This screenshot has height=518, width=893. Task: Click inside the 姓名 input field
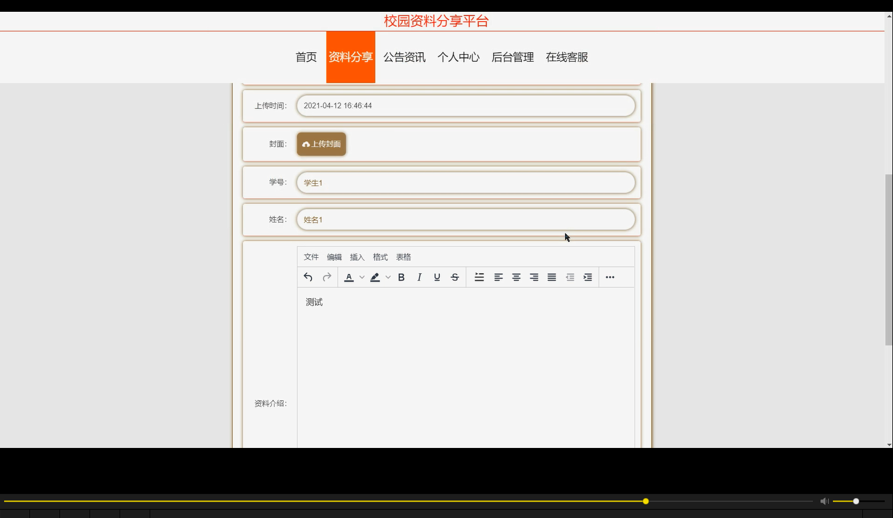pos(465,219)
